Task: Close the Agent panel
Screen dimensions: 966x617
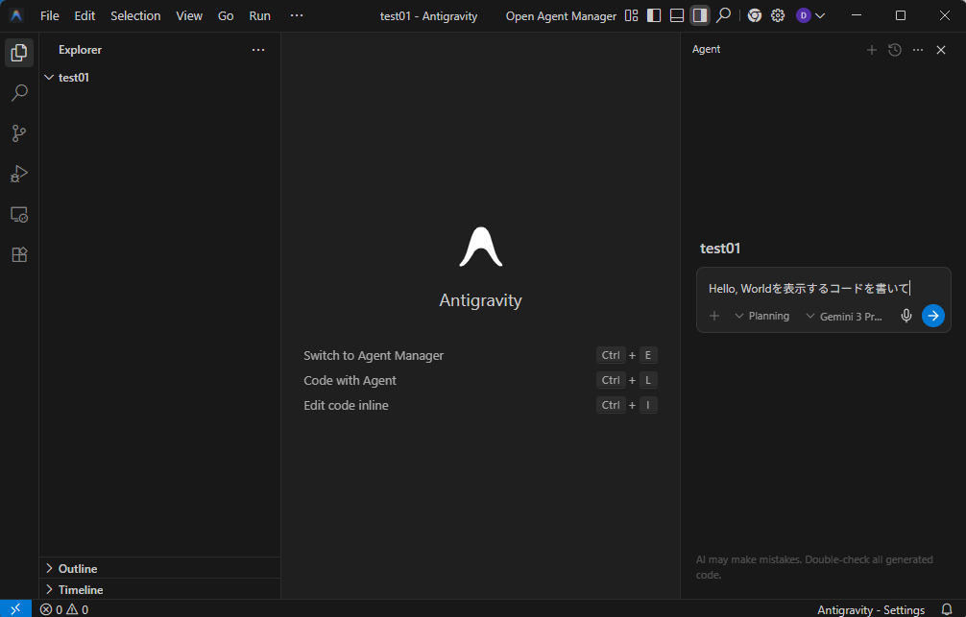Action: pos(941,50)
